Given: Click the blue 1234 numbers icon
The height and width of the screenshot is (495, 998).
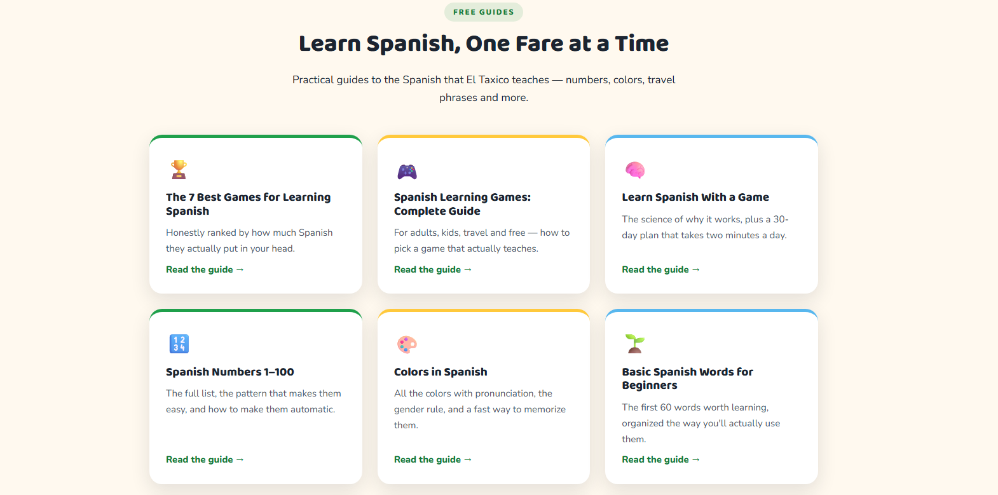Looking at the screenshot, I should click(179, 344).
